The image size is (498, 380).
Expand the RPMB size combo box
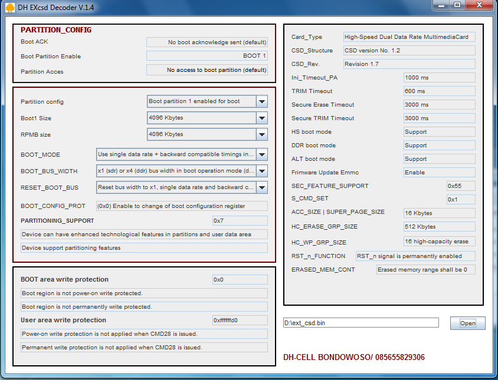pyautogui.click(x=207, y=134)
